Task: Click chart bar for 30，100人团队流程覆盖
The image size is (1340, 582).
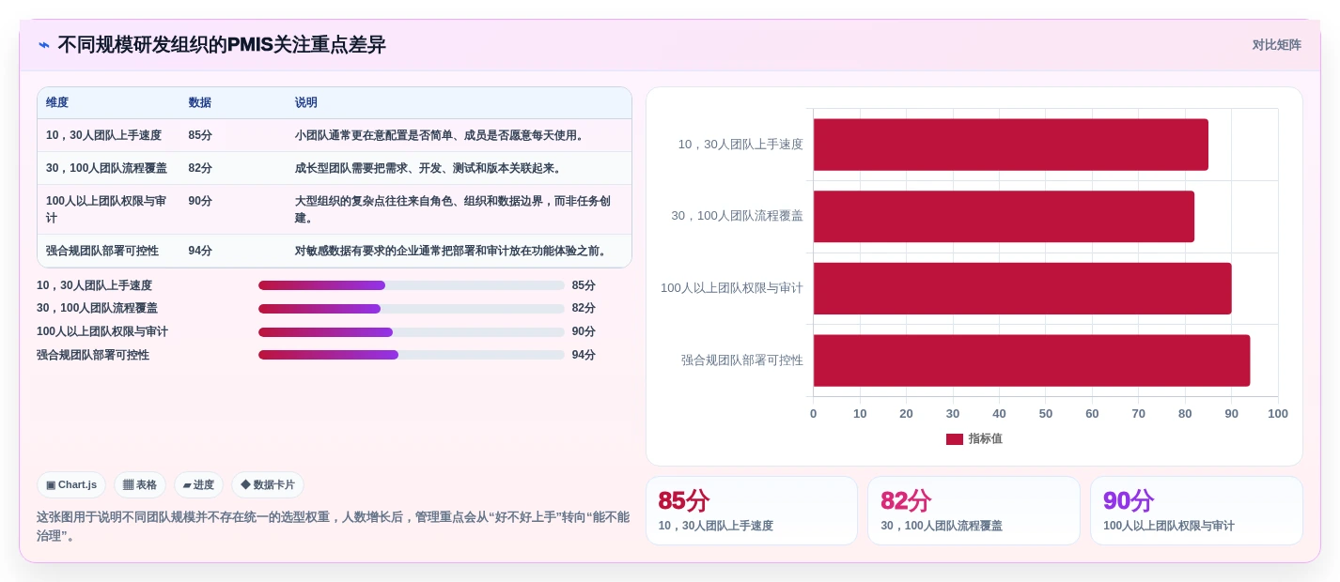Action: [x=1004, y=216]
